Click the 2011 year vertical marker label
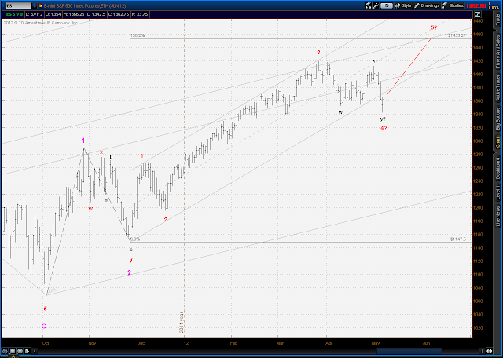This screenshot has height=358, width=503. (182, 322)
